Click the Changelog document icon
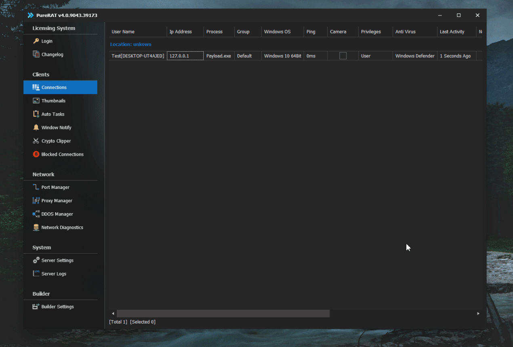This screenshot has width=513, height=347. click(x=36, y=55)
